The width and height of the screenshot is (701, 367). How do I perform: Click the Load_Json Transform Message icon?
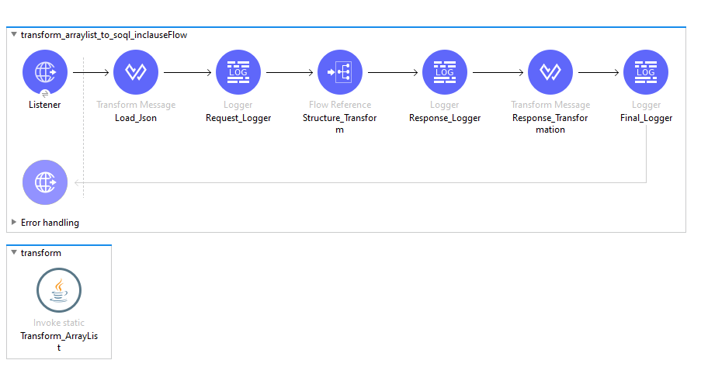pyautogui.click(x=136, y=72)
